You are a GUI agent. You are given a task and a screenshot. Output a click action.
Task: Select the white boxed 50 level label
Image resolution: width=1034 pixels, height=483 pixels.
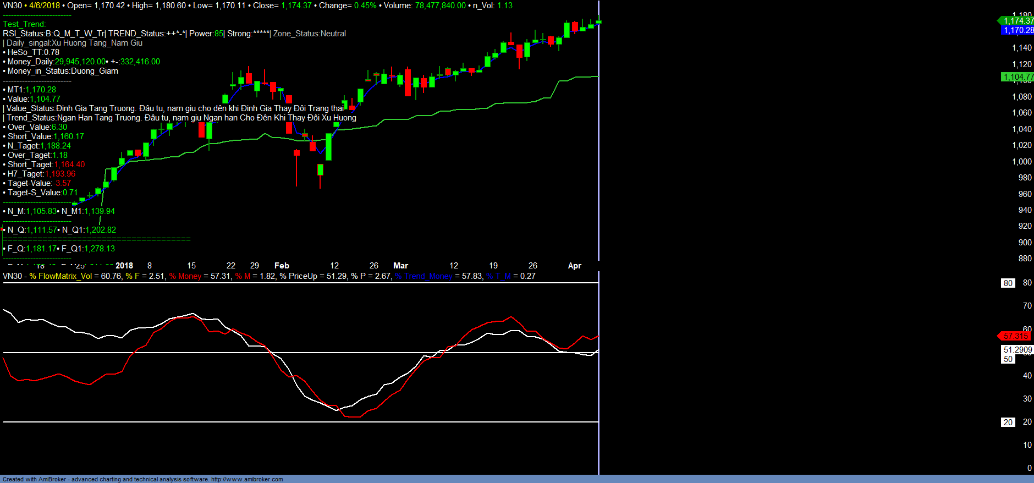(x=1008, y=359)
